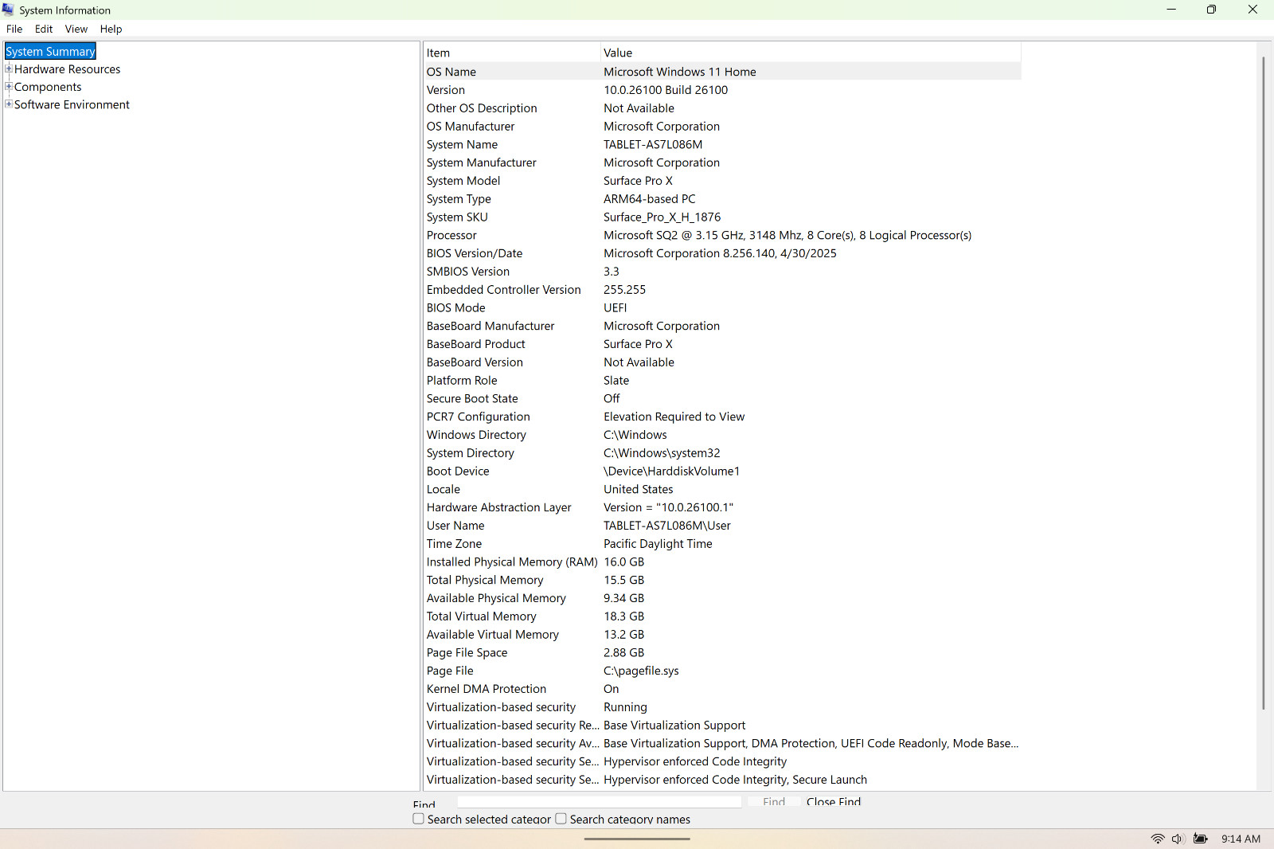Open the Wi-Fi network tray icon

pos(1158,839)
